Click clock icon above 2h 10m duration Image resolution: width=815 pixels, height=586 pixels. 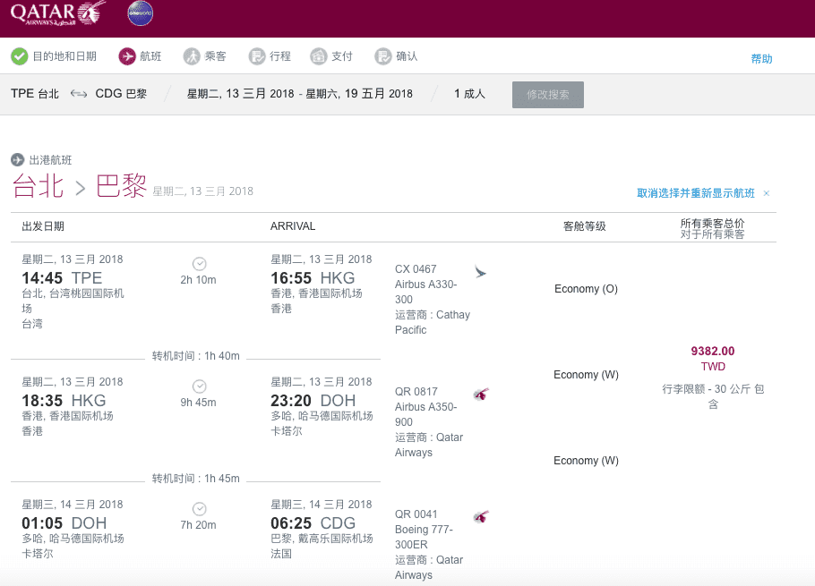coord(199,264)
